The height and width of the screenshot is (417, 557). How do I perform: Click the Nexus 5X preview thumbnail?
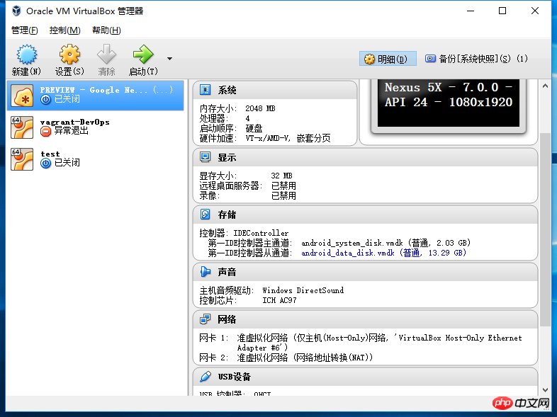click(x=449, y=103)
